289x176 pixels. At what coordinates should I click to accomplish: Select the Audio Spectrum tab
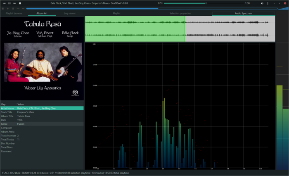244,13
